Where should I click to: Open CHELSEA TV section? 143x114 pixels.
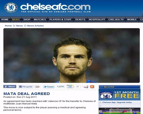click(116, 20)
